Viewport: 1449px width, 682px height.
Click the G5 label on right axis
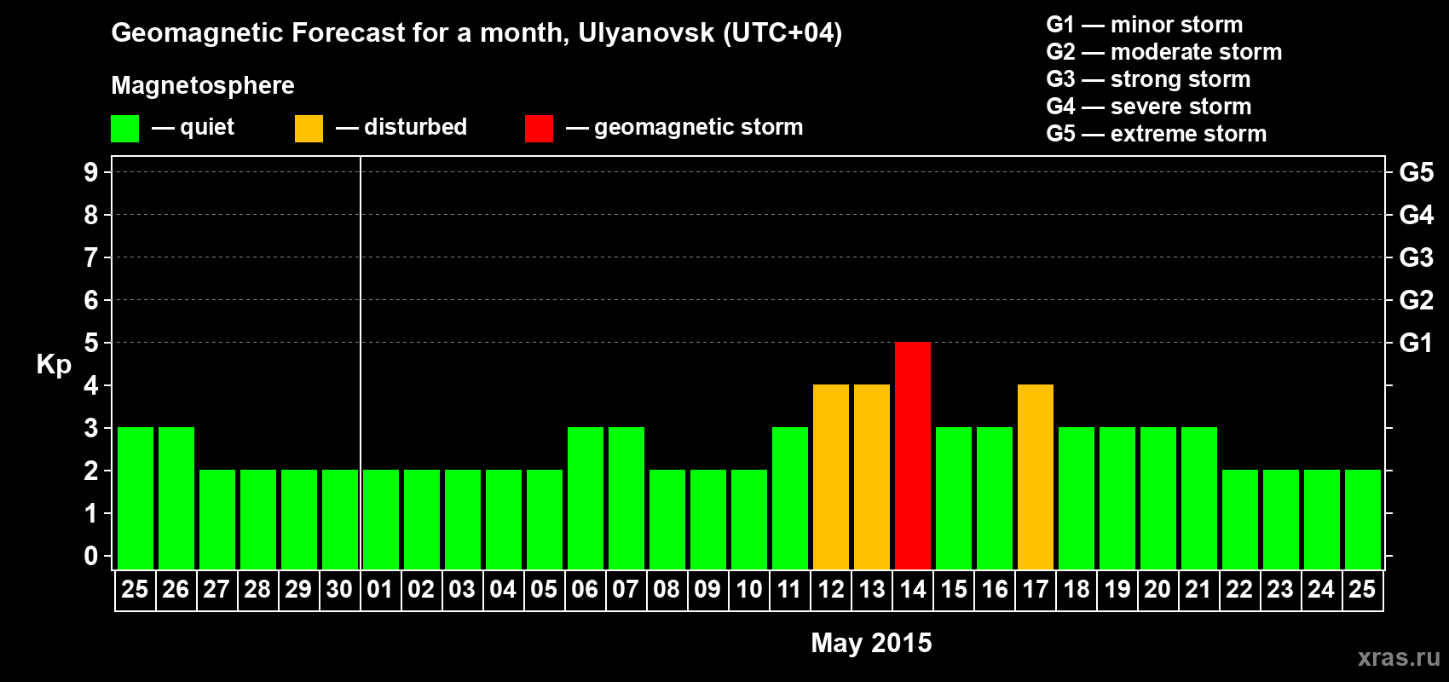click(x=1417, y=172)
